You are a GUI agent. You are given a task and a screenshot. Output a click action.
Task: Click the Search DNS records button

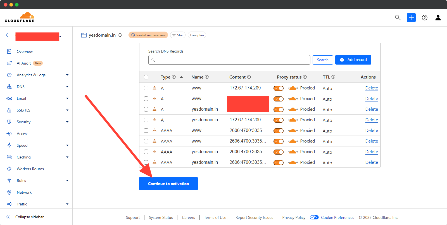(323, 60)
